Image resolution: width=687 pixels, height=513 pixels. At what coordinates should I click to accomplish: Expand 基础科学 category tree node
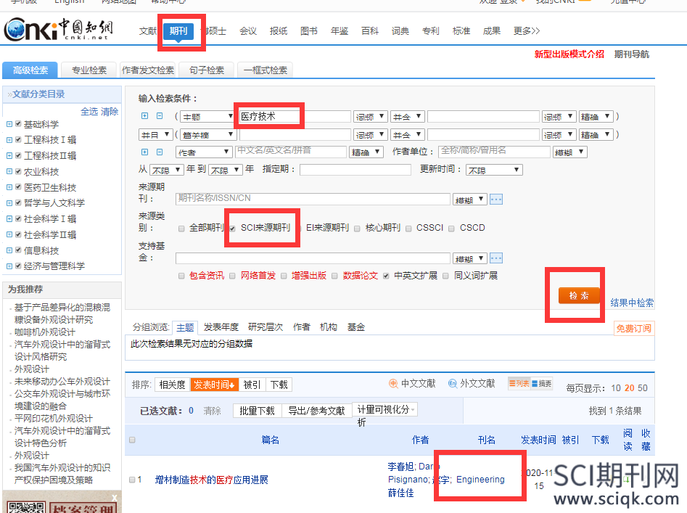pyautogui.click(x=9, y=124)
